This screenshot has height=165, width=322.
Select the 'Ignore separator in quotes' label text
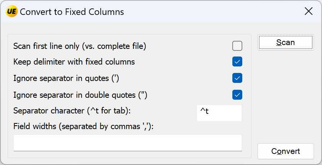pos(66,78)
